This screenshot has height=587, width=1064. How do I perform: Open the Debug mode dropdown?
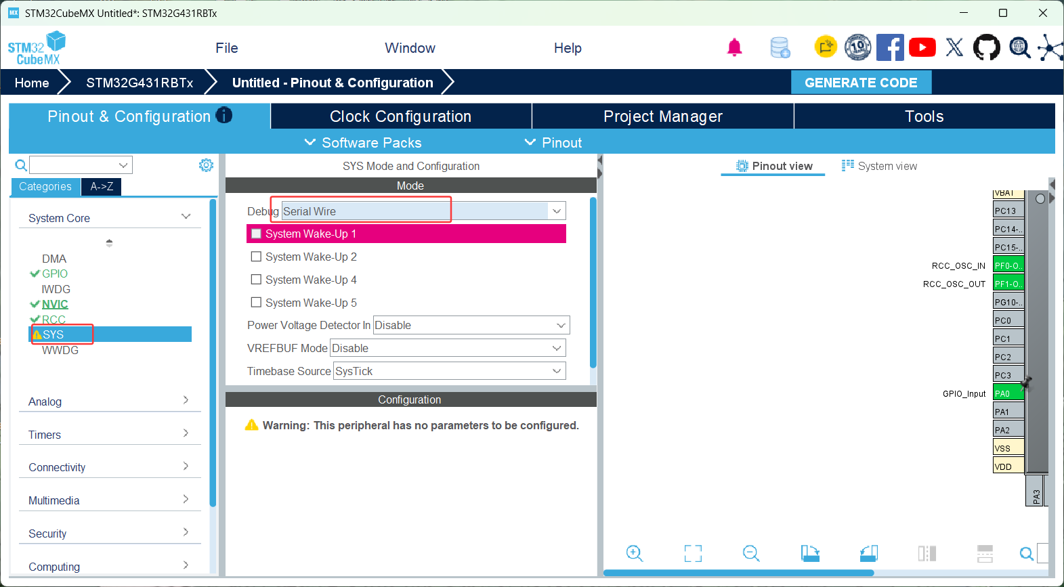click(423, 211)
